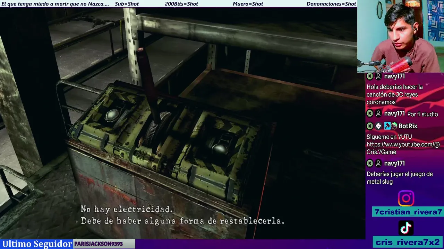Click the 'Deberías jugar el juego de metal slug' message
This screenshot has height=249, width=444.
pyautogui.click(x=400, y=178)
